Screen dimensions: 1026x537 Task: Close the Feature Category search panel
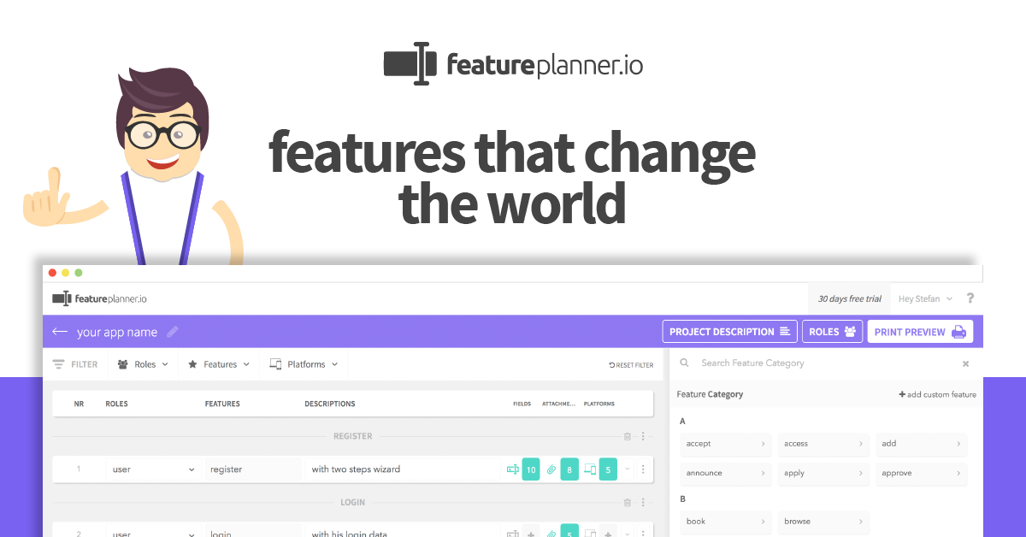pyautogui.click(x=965, y=363)
